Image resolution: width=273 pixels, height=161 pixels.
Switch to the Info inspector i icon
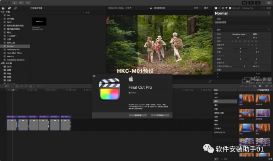[x=230, y=8]
